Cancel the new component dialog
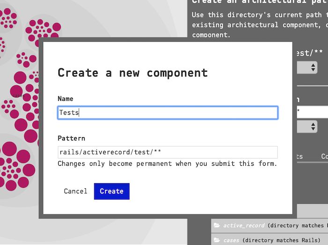The image size is (328, 245). 75,191
